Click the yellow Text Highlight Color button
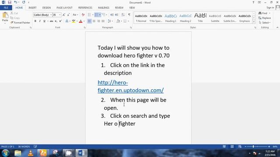 pyautogui.click(x=73, y=21)
